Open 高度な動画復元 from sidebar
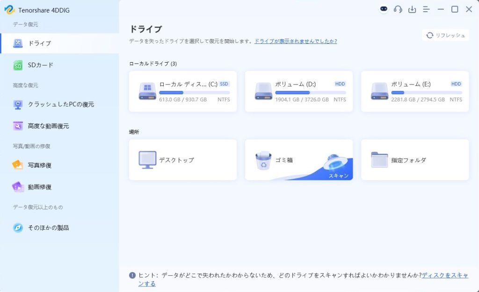479x292 pixels. click(x=48, y=126)
